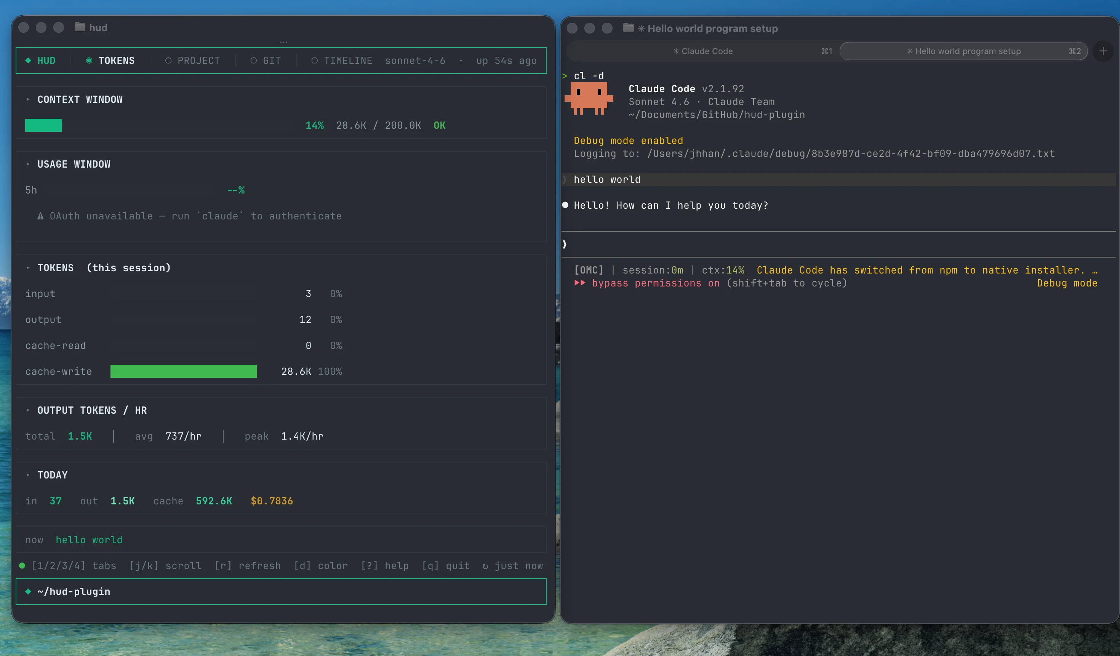Viewport: 1120px width, 656px height.
Task: Click the total 1.5K value
Action: click(x=80, y=437)
